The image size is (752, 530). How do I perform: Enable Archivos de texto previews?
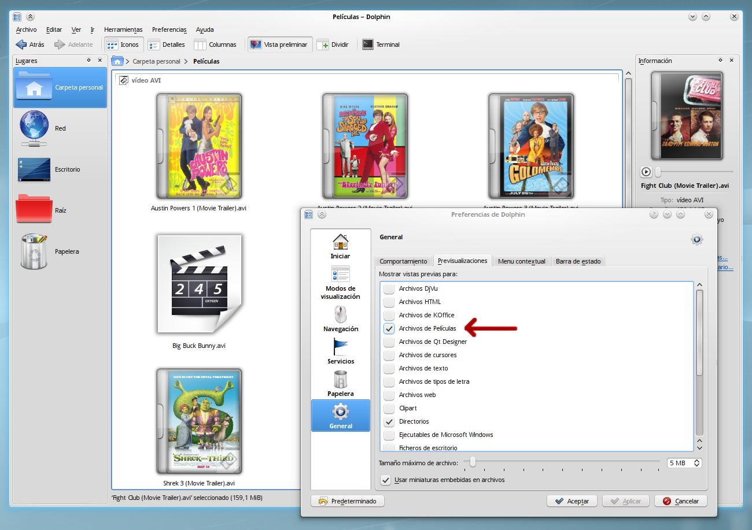389,368
